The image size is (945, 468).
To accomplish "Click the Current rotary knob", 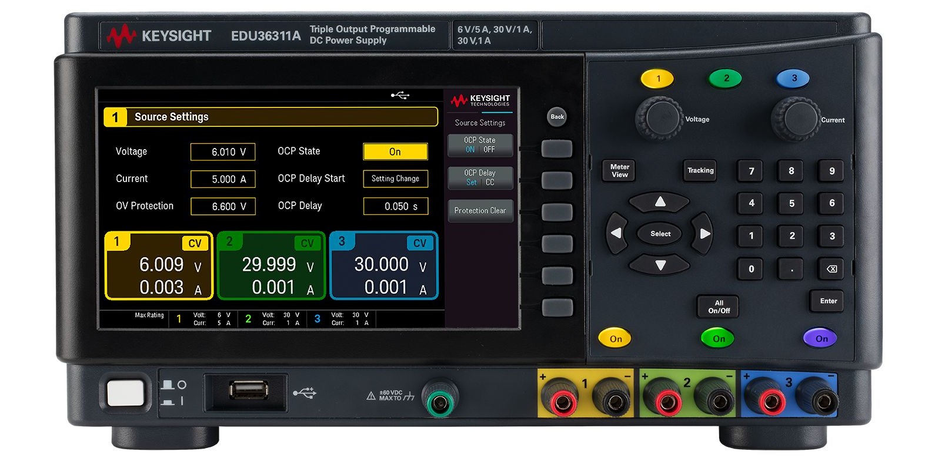I will click(796, 118).
